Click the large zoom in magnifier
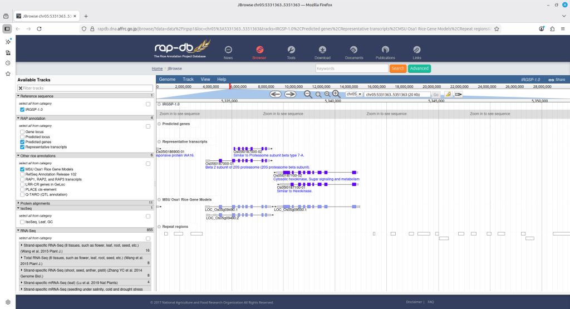The width and height of the screenshot is (570, 309). 336,94
